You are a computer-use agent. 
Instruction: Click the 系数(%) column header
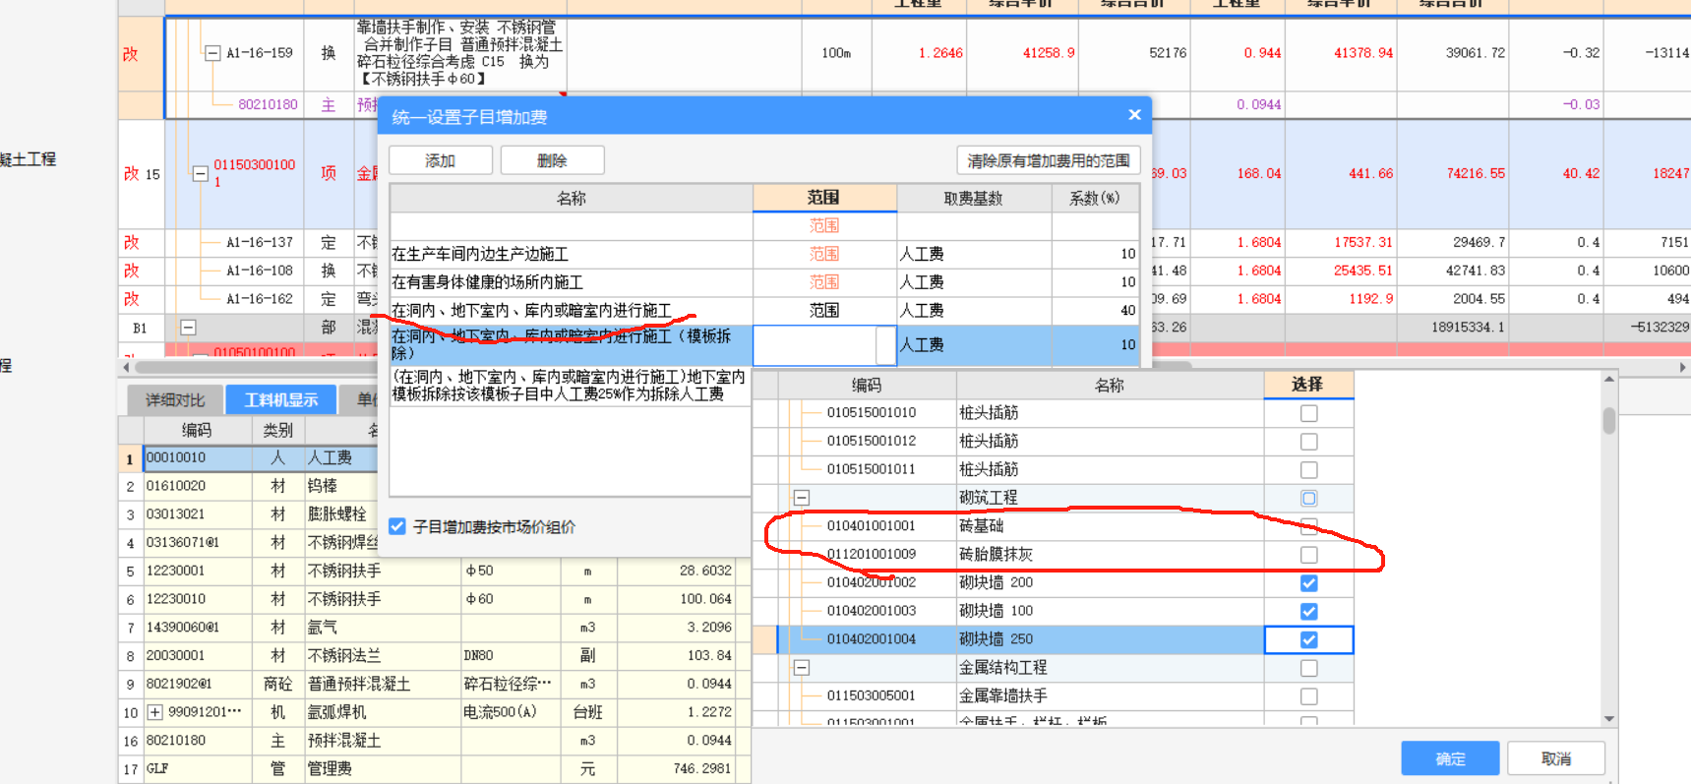pos(1095,198)
